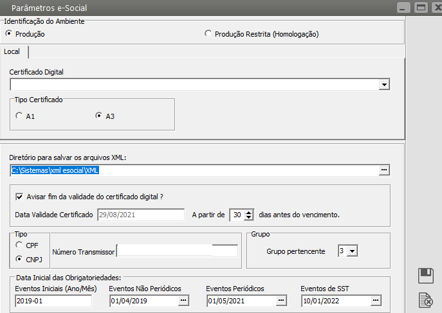The width and height of the screenshot is (442, 313).
Task: Choose A1 certificate type
Action: point(19,116)
